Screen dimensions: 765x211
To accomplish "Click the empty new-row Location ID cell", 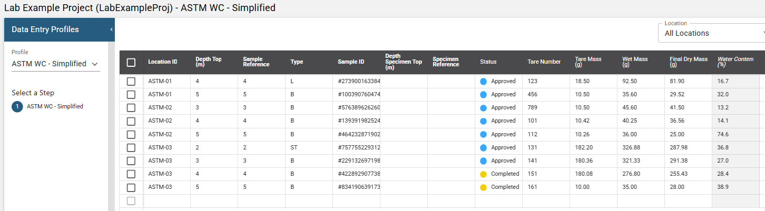I will (x=166, y=201).
